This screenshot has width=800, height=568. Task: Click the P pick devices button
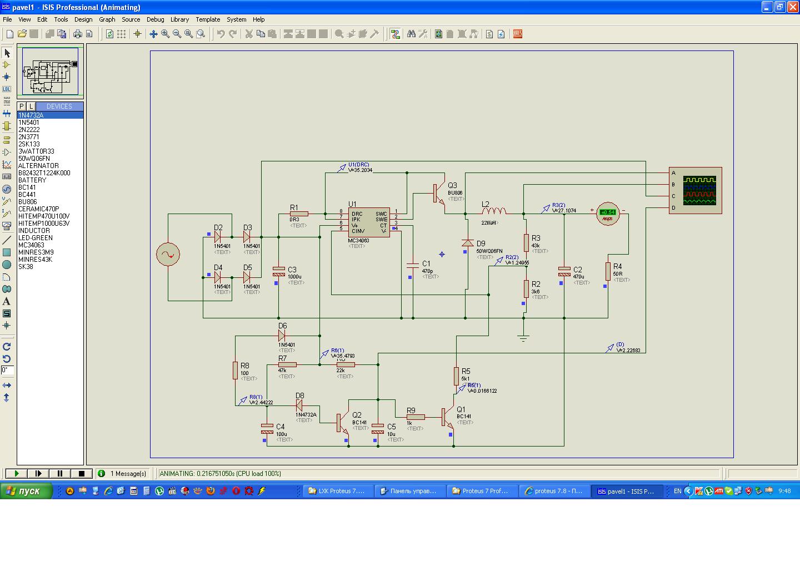coord(22,106)
